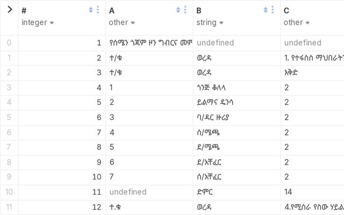Open # column options menu
344x215 pixels.
click(98, 10)
